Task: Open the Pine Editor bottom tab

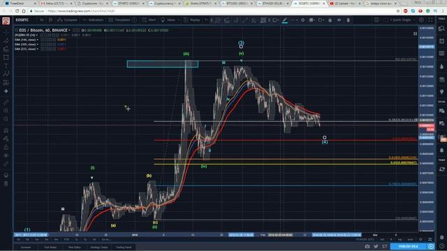Action: click(x=75, y=248)
